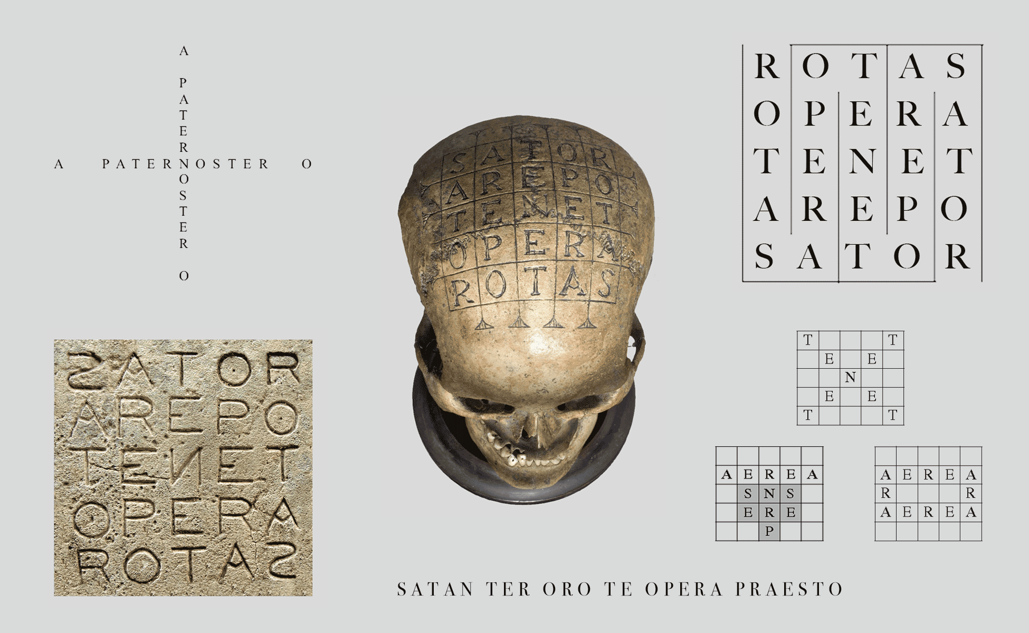Click the central 'N' in the TENET grid
Screen dimensions: 1029x633
(x=850, y=378)
